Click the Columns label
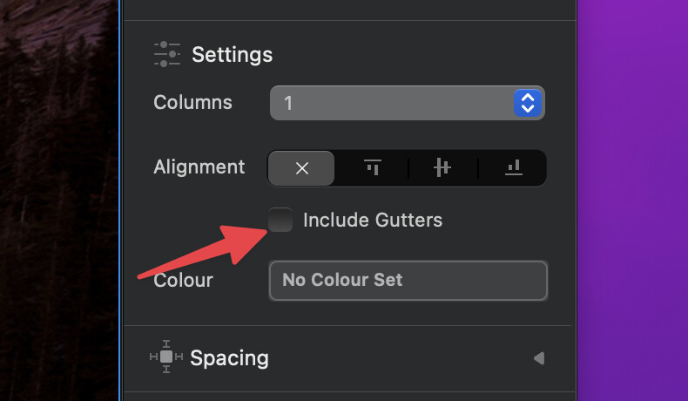 [192, 103]
